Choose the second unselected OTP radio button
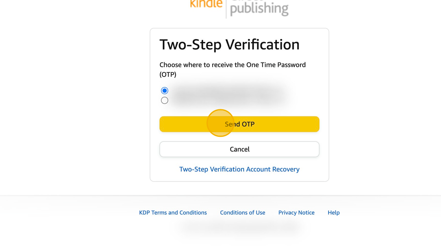The height and width of the screenshot is (246, 441). (165, 101)
